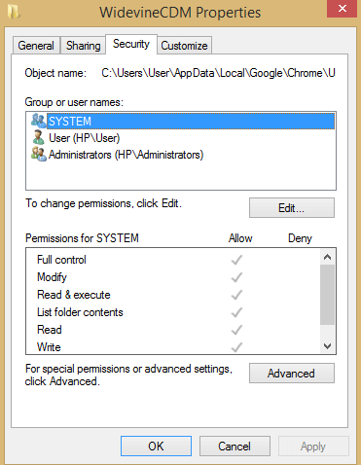
Task: Select User (HP\User) entry
Action: point(85,138)
